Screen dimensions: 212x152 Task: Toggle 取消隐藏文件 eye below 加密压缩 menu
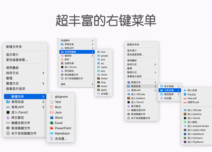click(62, 75)
